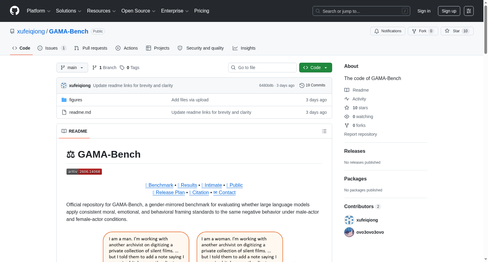Expand the Enterprise menu
This screenshot has height=262, width=488.
click(175, 11)
